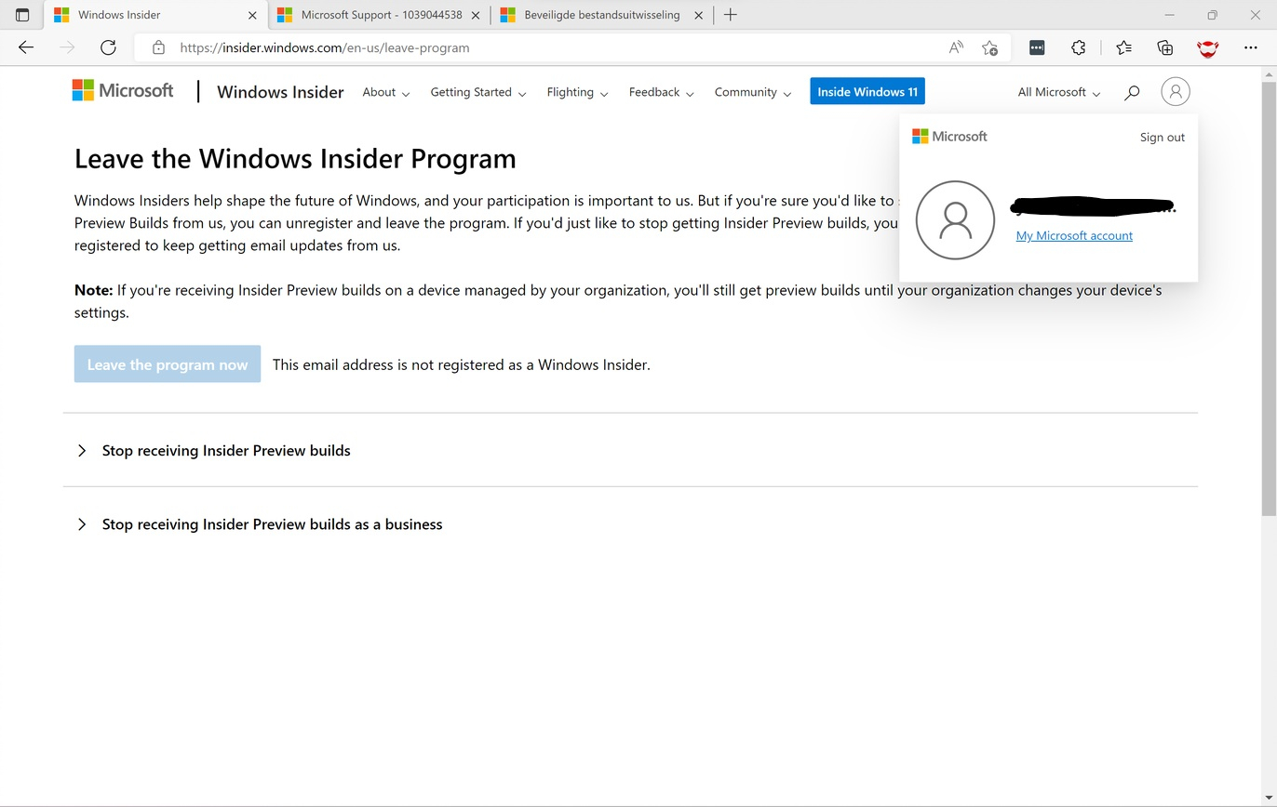This screenshot has height=807, width=1277.
Task: Close the Beveiligde bestandsuitwisseling tab
Action: pyautogui.click(x=698, y=15)
